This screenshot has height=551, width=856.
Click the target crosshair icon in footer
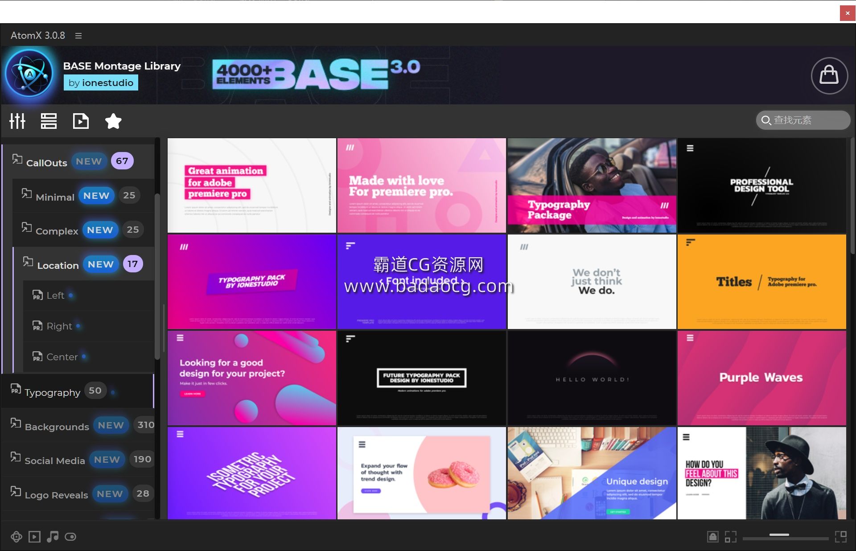pyautogui.click(x=16, y=537)
